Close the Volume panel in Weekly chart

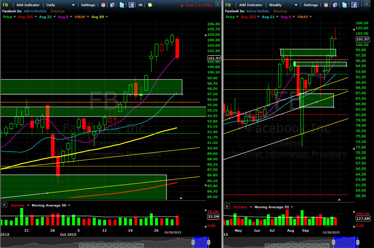(227, 206)
